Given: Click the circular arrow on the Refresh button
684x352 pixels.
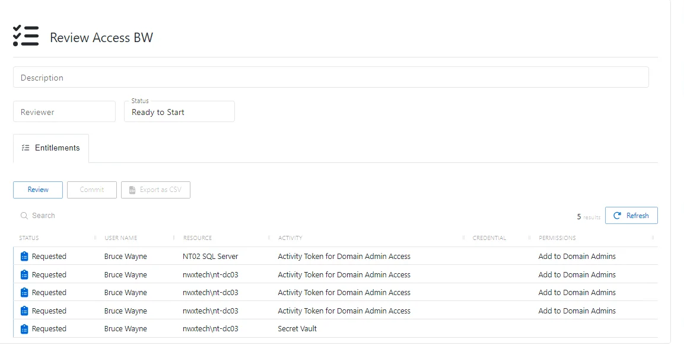Looking at the screenshot, I should [617, 216].
